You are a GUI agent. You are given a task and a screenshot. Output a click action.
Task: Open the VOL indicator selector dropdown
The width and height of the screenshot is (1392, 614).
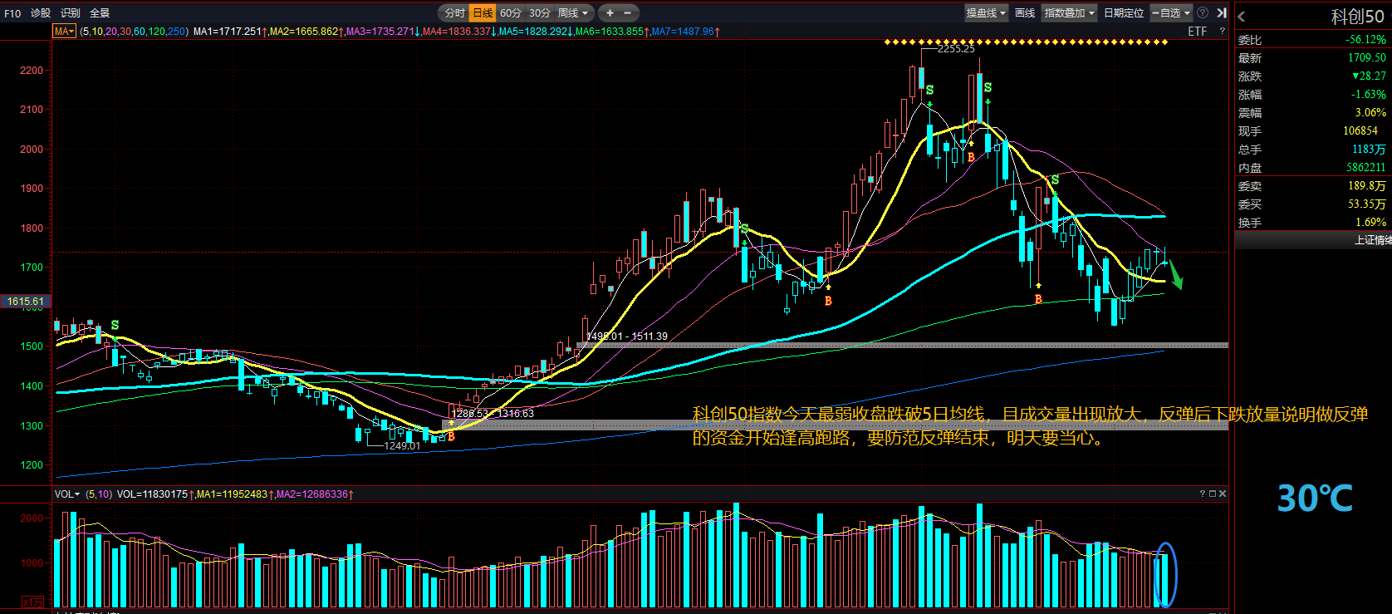click(x=67, y=494)
